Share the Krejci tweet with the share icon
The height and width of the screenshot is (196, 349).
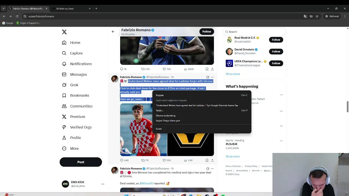point(212,160)
